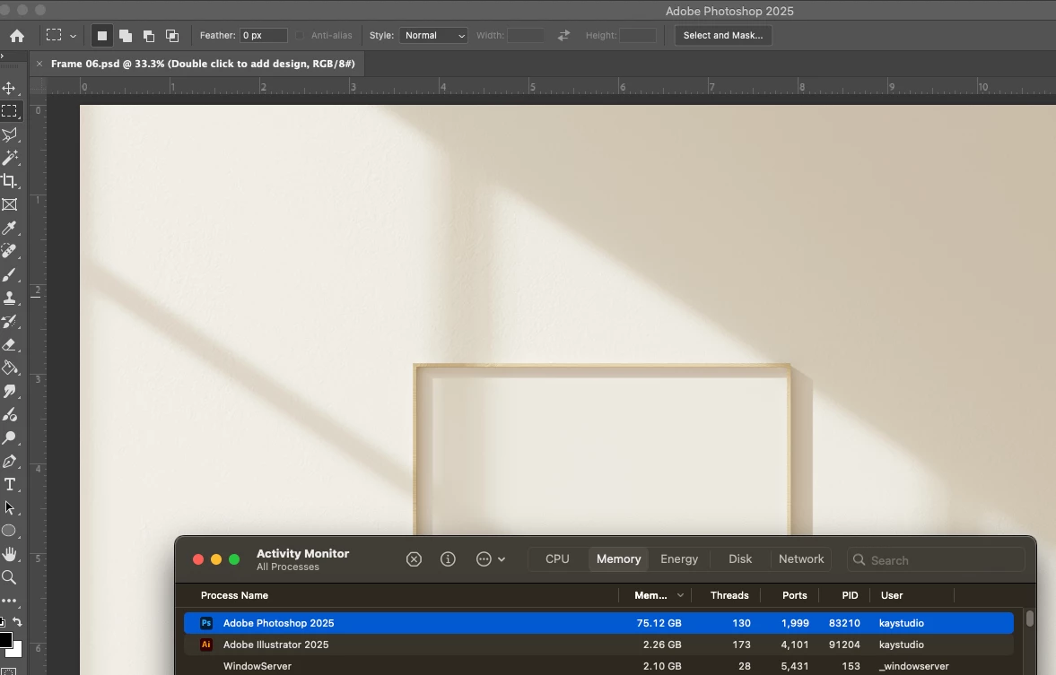Choose Subtract from selection mode
Screen dimensions: 1056x675
pyautogui.click(x=149, y=36)
